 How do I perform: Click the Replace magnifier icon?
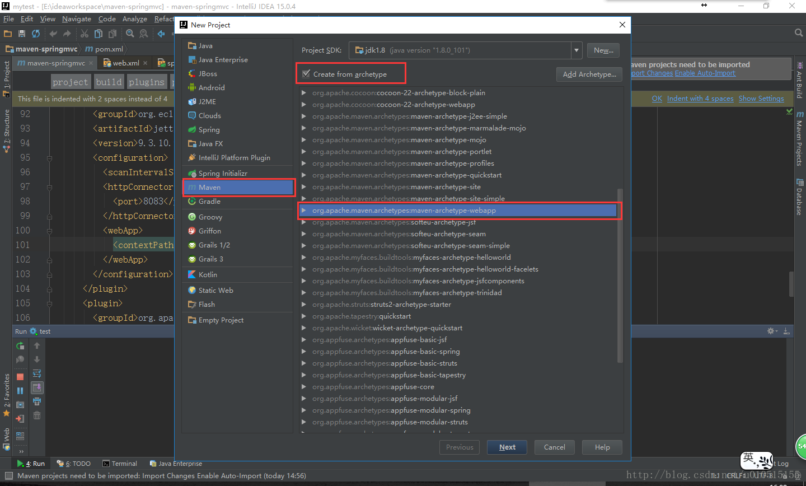click(x=144, y=34)
